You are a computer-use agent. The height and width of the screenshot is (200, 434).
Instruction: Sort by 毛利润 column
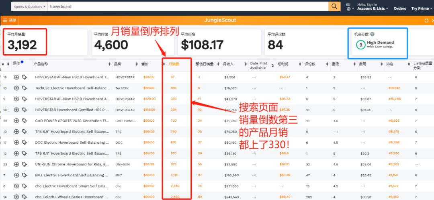point(300,64)
